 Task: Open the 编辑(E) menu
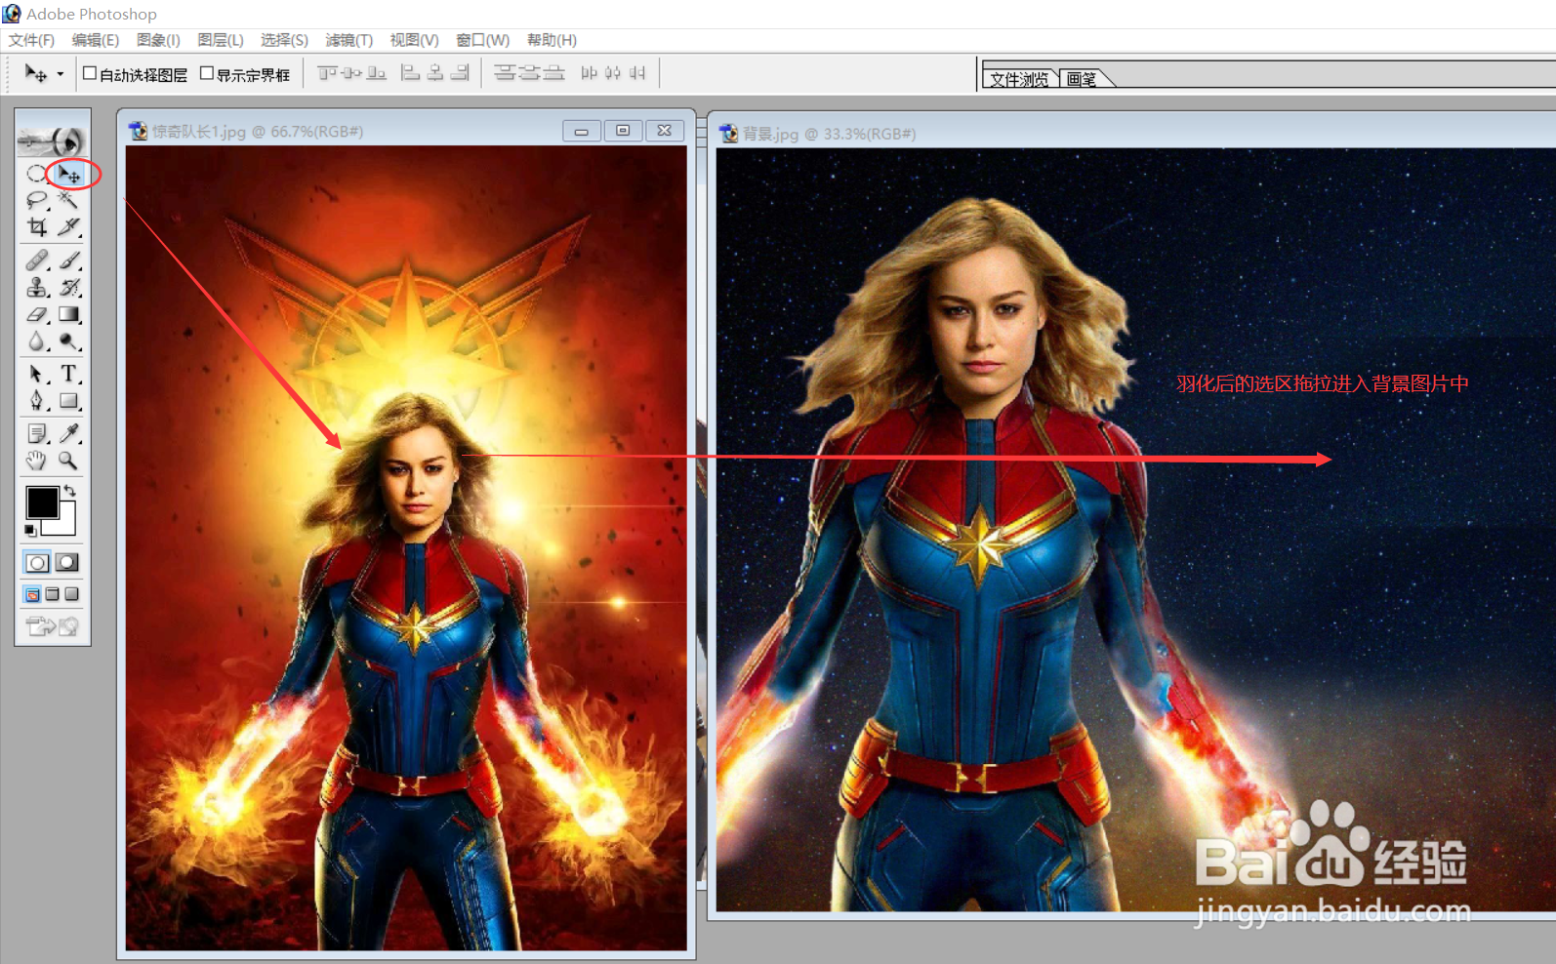95,40
